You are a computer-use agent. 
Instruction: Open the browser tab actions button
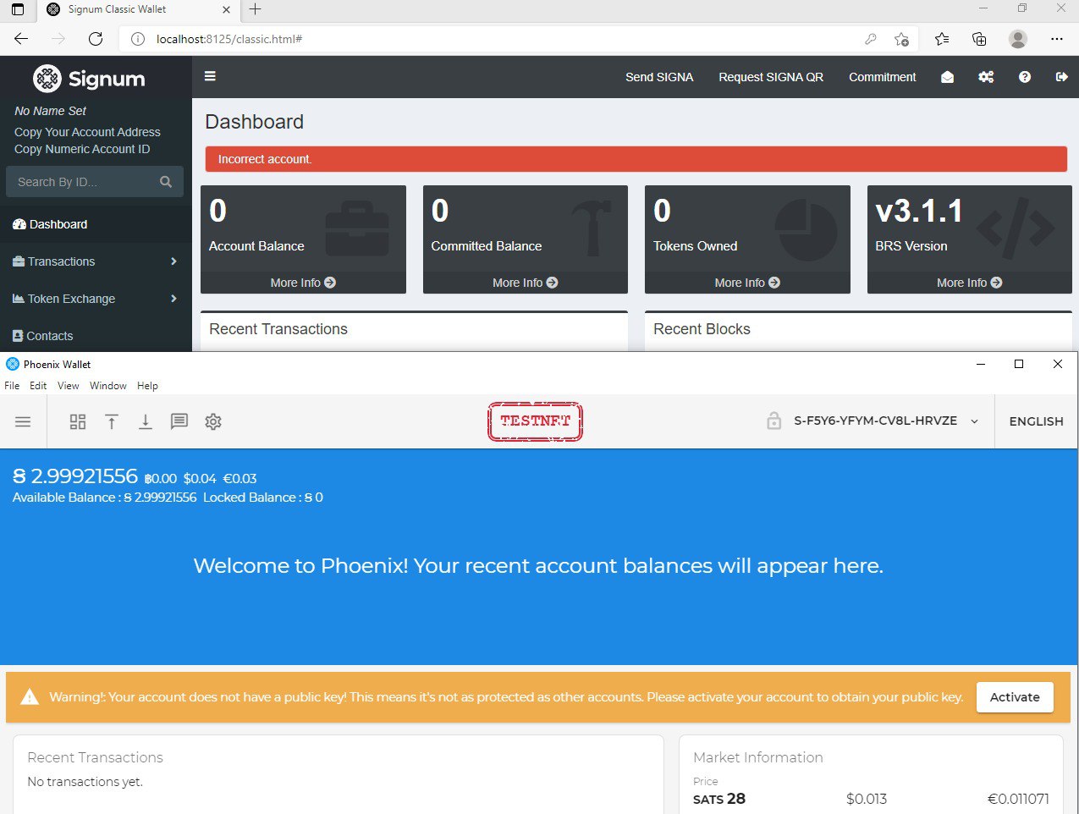pos(18,10)
